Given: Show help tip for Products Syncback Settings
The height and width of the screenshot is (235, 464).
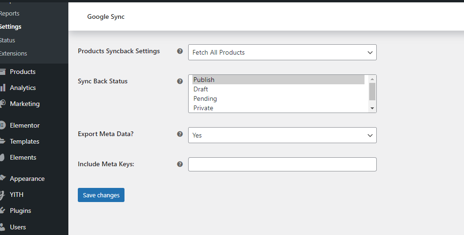Looking at the screenshot, I should point(180,51).
